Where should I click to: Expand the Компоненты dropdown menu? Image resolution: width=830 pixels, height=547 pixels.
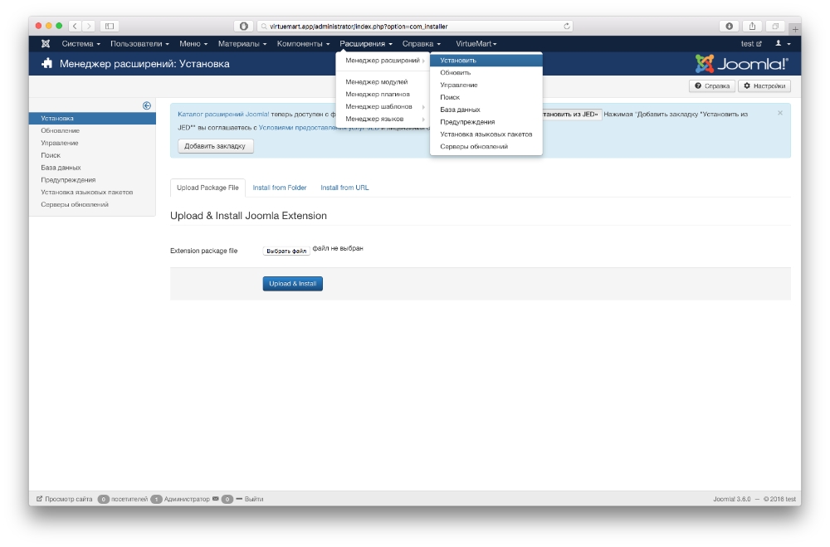coord(303,43)
